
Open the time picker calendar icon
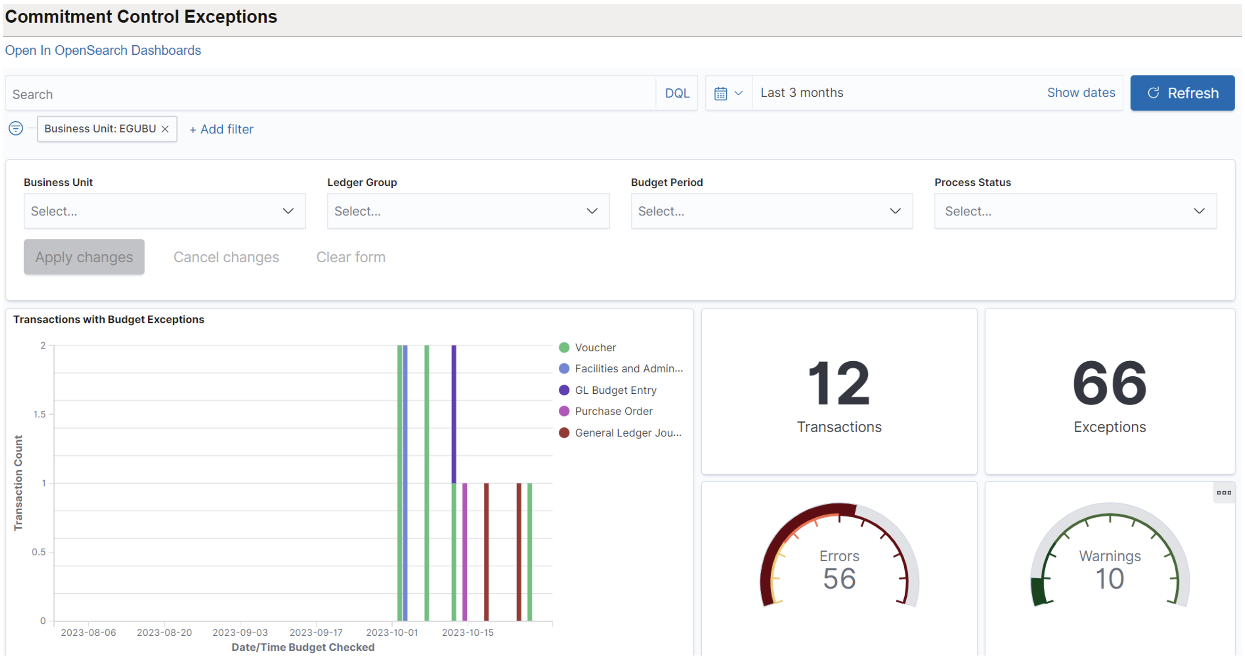(x=721, y=93)
